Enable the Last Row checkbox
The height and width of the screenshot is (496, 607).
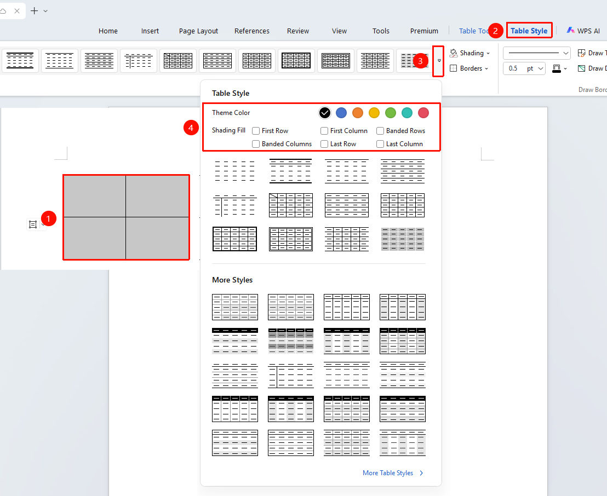click(x=324, y=144)
